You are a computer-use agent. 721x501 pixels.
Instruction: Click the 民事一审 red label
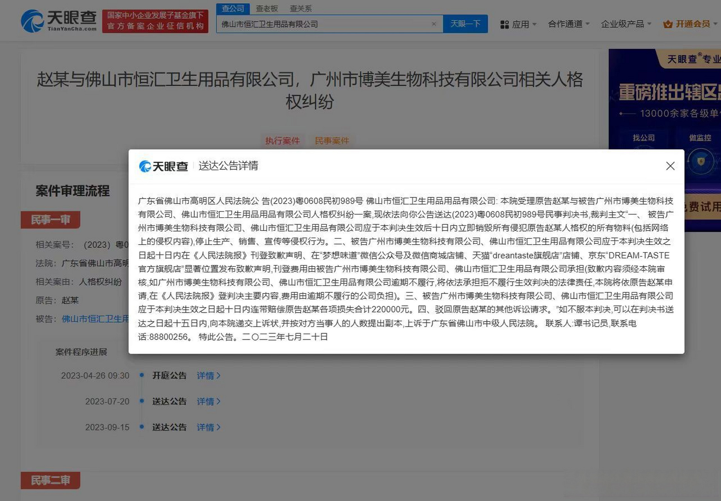click(50, 220)
